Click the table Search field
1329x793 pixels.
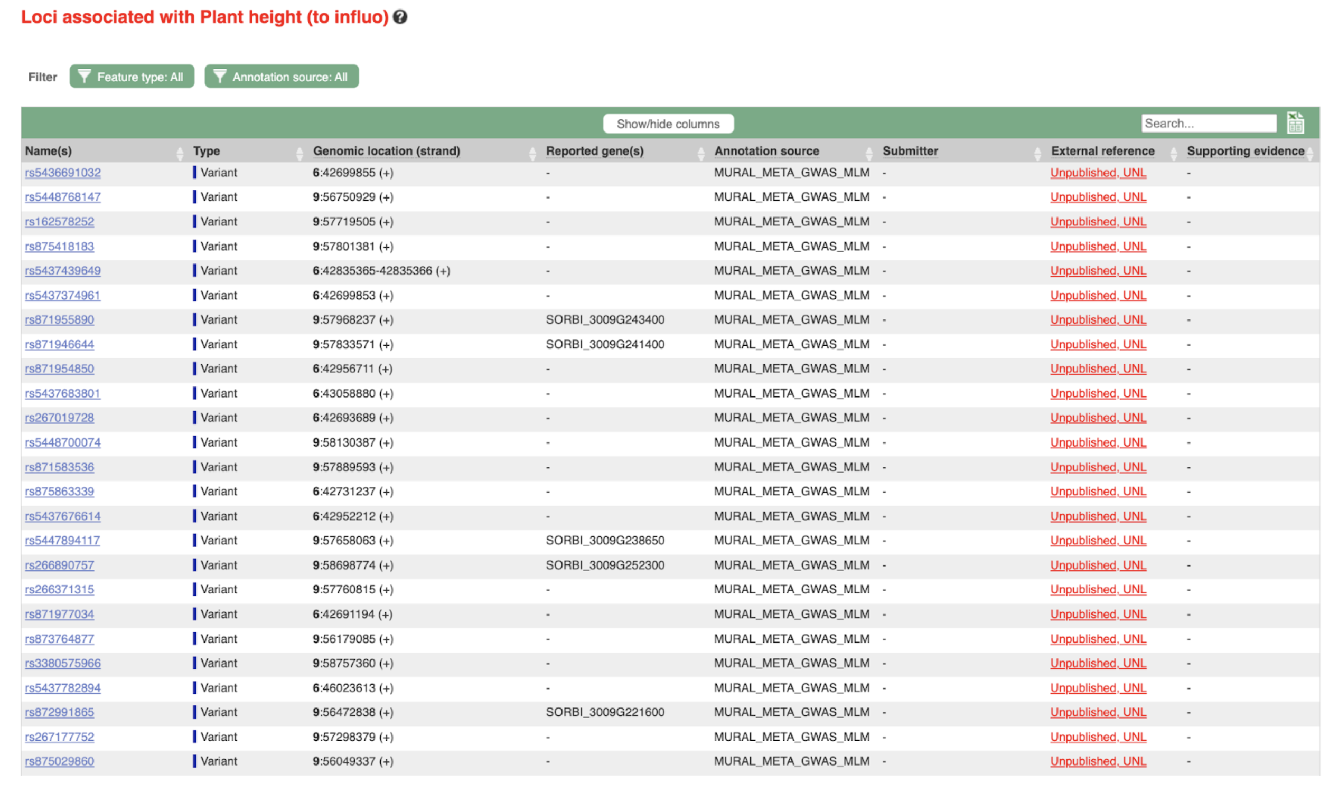[x=1208, y=124]
